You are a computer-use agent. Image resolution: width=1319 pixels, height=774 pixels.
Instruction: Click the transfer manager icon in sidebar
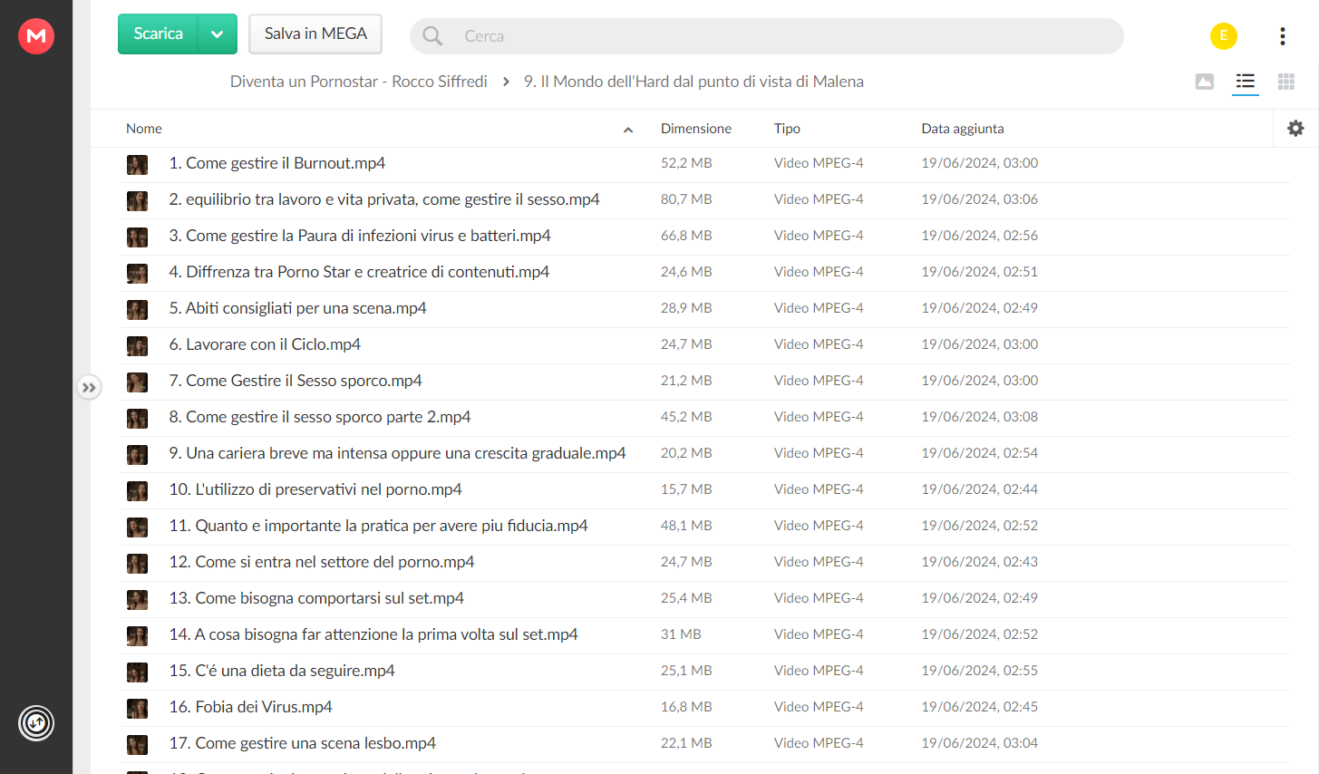point(36,723)
